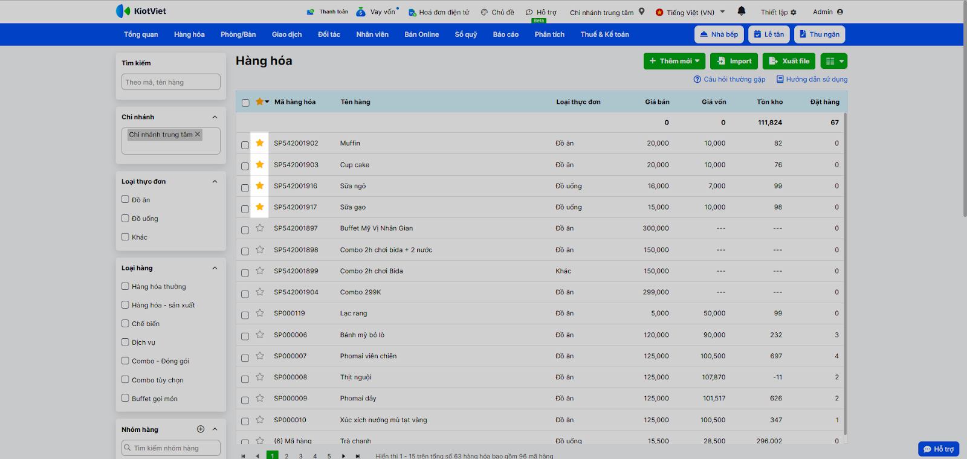Collapse the Nhóm hàng panel

coord(215,429)
